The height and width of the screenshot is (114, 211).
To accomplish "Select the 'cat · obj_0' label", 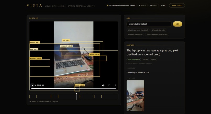I will [x=66, y=40].
